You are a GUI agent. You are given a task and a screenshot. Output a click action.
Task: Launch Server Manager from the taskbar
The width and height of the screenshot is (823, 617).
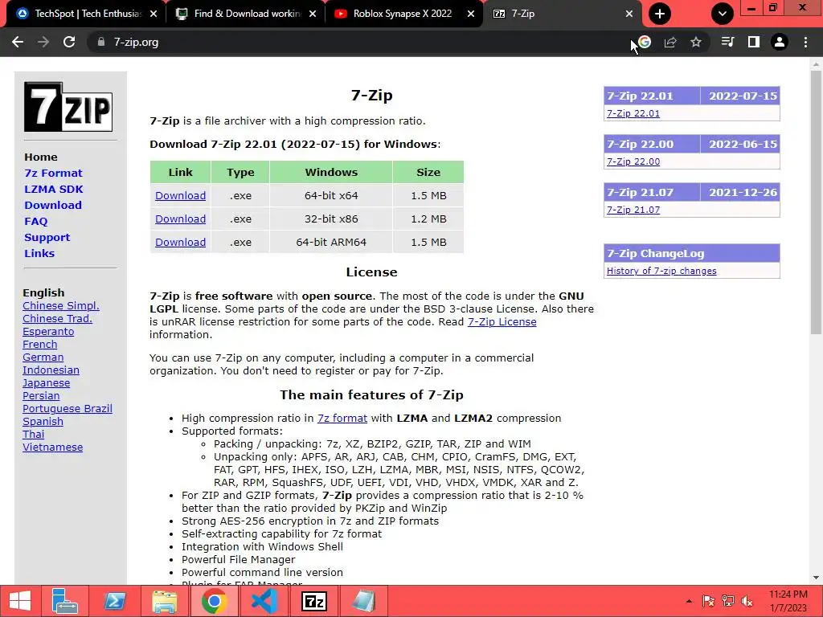pos(64,601)
